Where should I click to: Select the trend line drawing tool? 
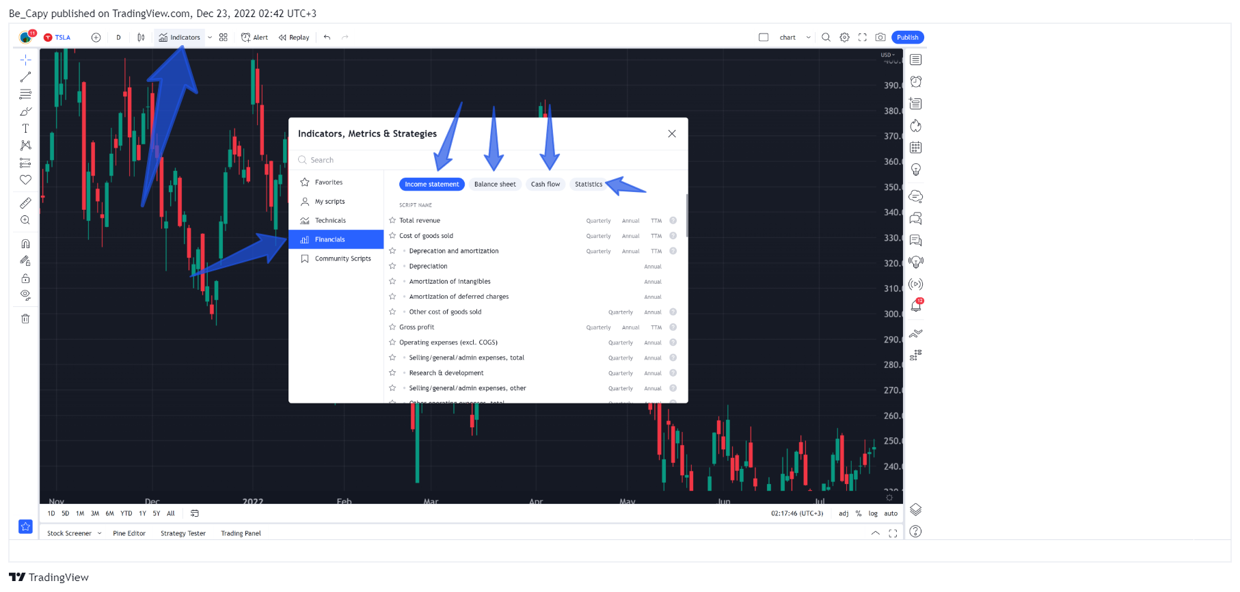pyautogui.click(x=25, y=77)
